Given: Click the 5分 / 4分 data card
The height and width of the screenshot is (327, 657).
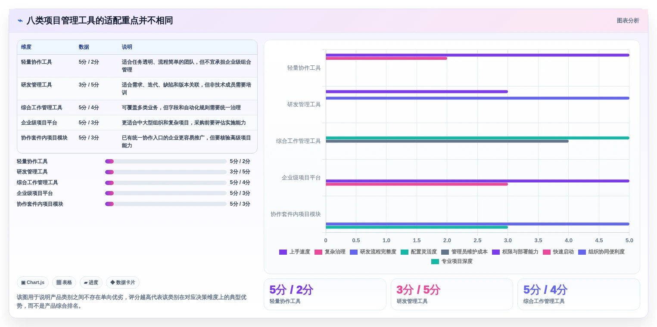Looking at the screenshot, I should click(579, 294).
